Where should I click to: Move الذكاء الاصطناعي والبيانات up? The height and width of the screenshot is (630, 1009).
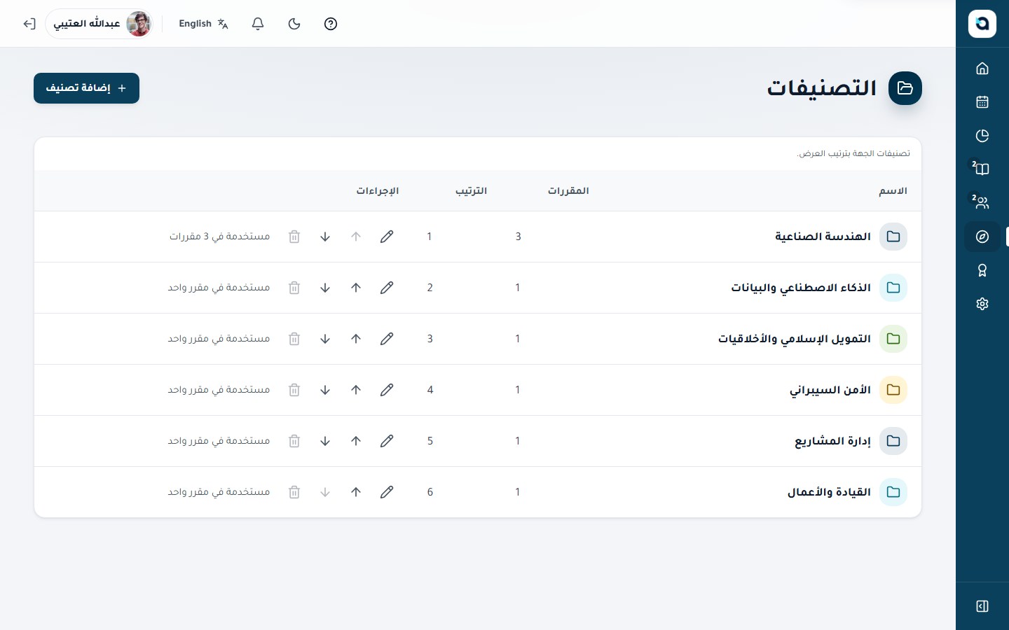[x=356, y=288]
